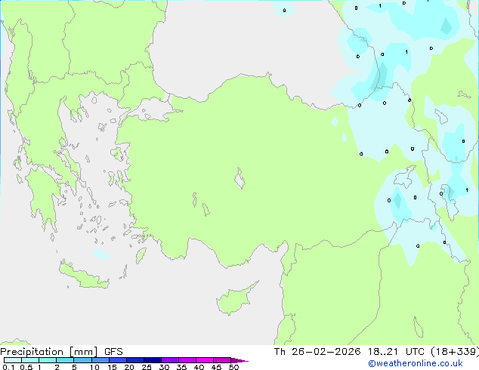The image size is (479, 370).
Task: Click Lake Tuz in central Turkey
Action: [239, 179]
